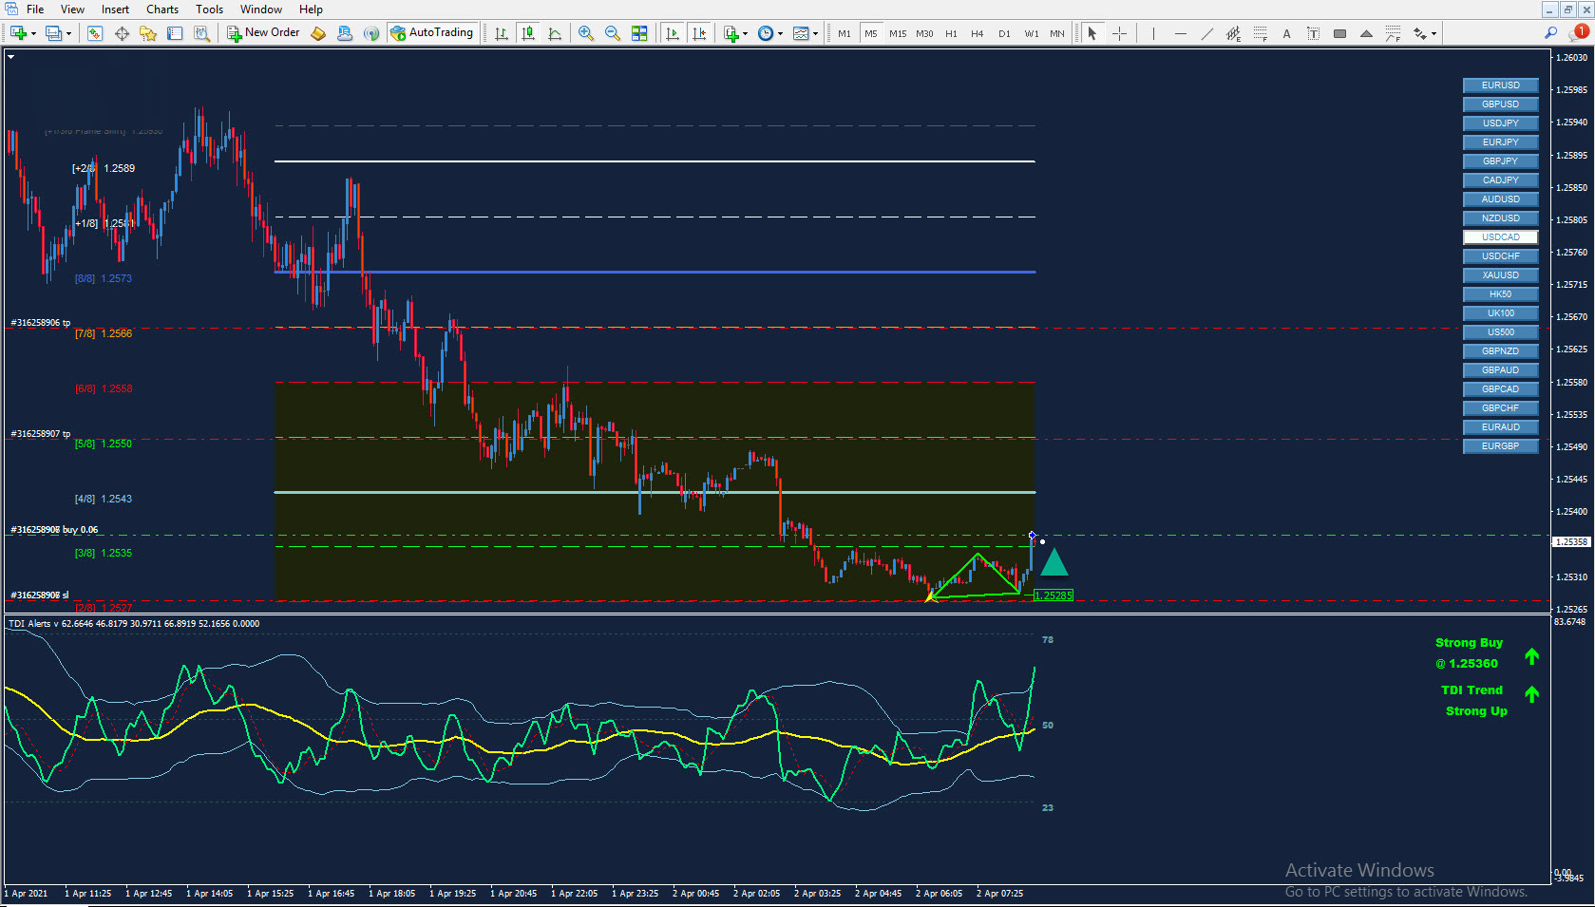Select the Cursor arrow tool
Image resolution: width=1595 pixels, height=907 pixels.
(x=1092, y=33)
